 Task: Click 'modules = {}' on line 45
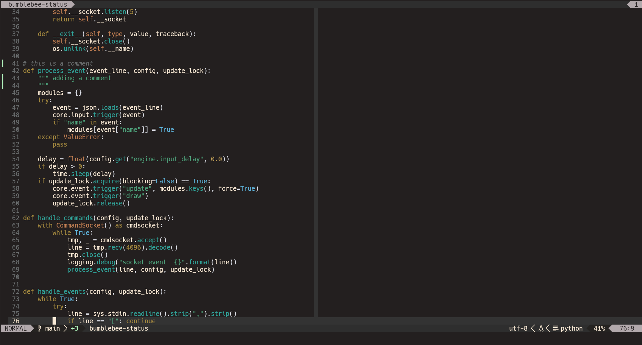click(x=60, y=93)
